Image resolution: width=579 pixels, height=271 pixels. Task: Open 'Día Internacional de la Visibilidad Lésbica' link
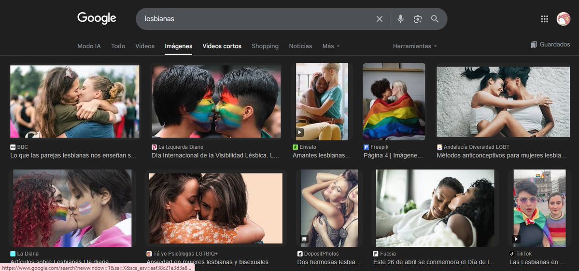click(x=215, y=156)
